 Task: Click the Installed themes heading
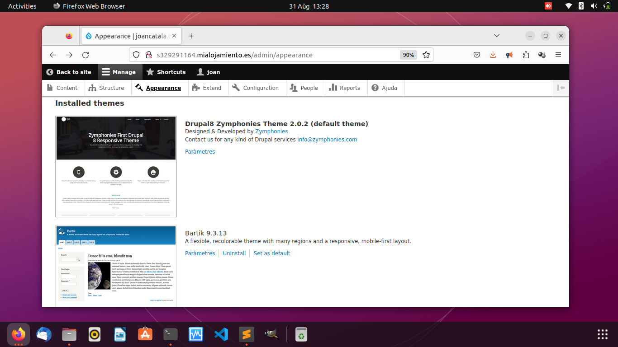tap(90, 103)
